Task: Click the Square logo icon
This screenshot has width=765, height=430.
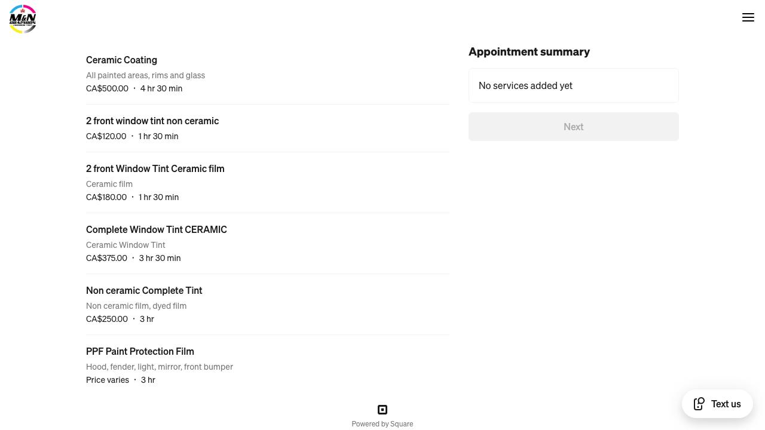Action: (382, 410)
